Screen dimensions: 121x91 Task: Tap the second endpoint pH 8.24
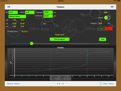pos(22,27)
